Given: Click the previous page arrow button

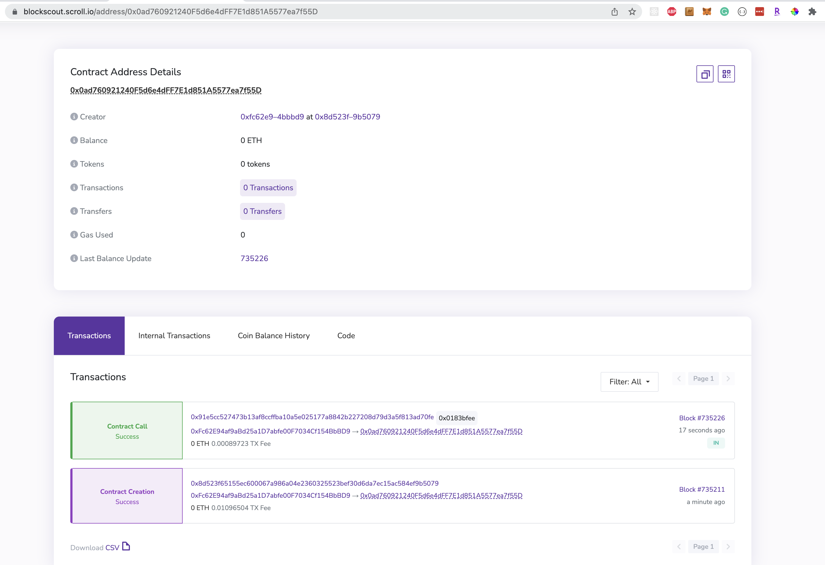Looking at the screenshot, I should pos(679,378).
